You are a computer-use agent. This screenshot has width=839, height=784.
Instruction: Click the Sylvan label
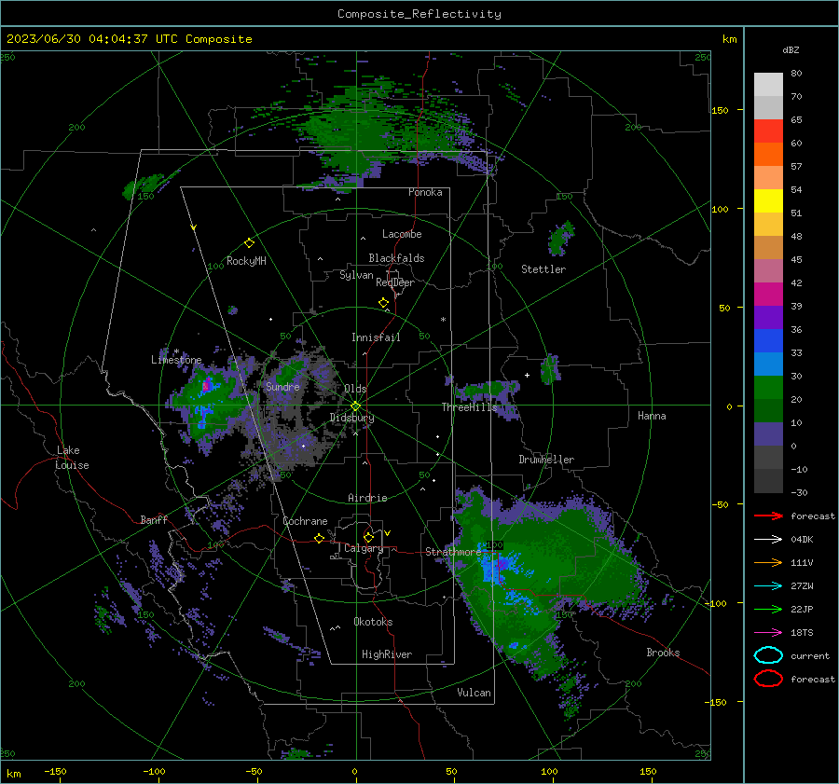pos(356,275)
